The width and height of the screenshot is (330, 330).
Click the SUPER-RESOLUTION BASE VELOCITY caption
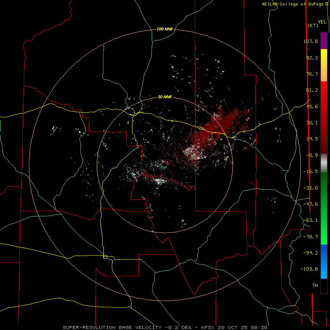click(x=112, y=327)
